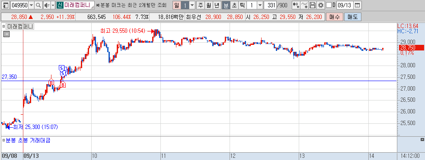Click the current price 28,850 in quote bar
Viewport: 425px width, 160px height.
pyautogui.click(x=19, y=17)
